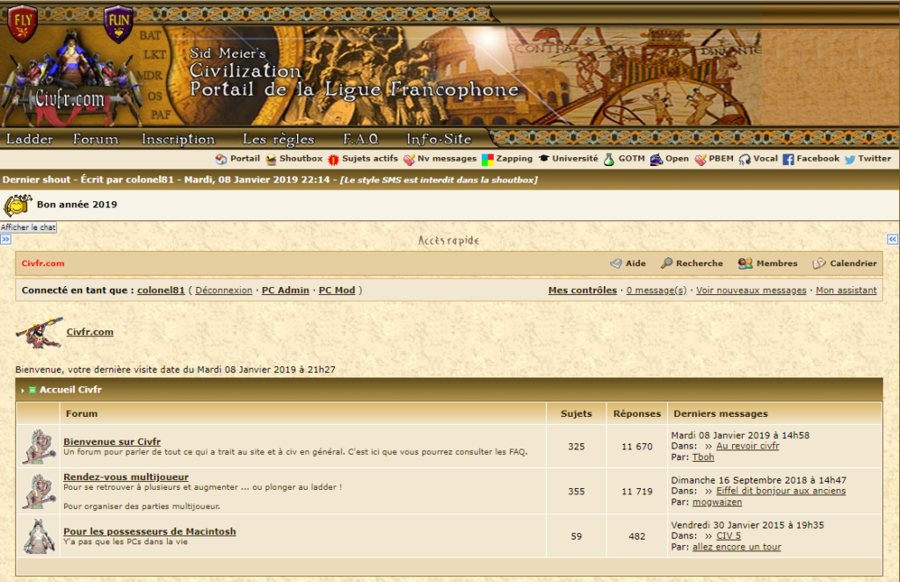This screenshot has height=582, width=900.
Task: Click the Rendez-vous multijoueur forum statue icon
Action: [39, 492]
